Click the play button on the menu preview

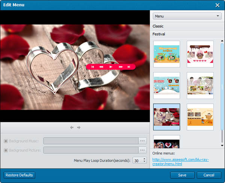pyautogui.click(x=111, y=67)
